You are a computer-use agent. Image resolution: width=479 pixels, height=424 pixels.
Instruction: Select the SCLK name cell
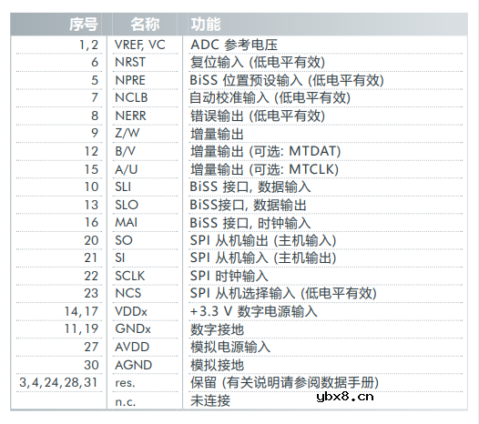click(x=130, y=276)
